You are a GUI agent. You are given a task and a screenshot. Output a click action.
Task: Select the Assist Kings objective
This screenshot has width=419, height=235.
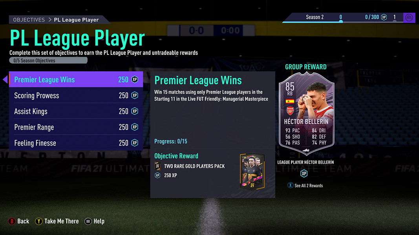[76, 111]
